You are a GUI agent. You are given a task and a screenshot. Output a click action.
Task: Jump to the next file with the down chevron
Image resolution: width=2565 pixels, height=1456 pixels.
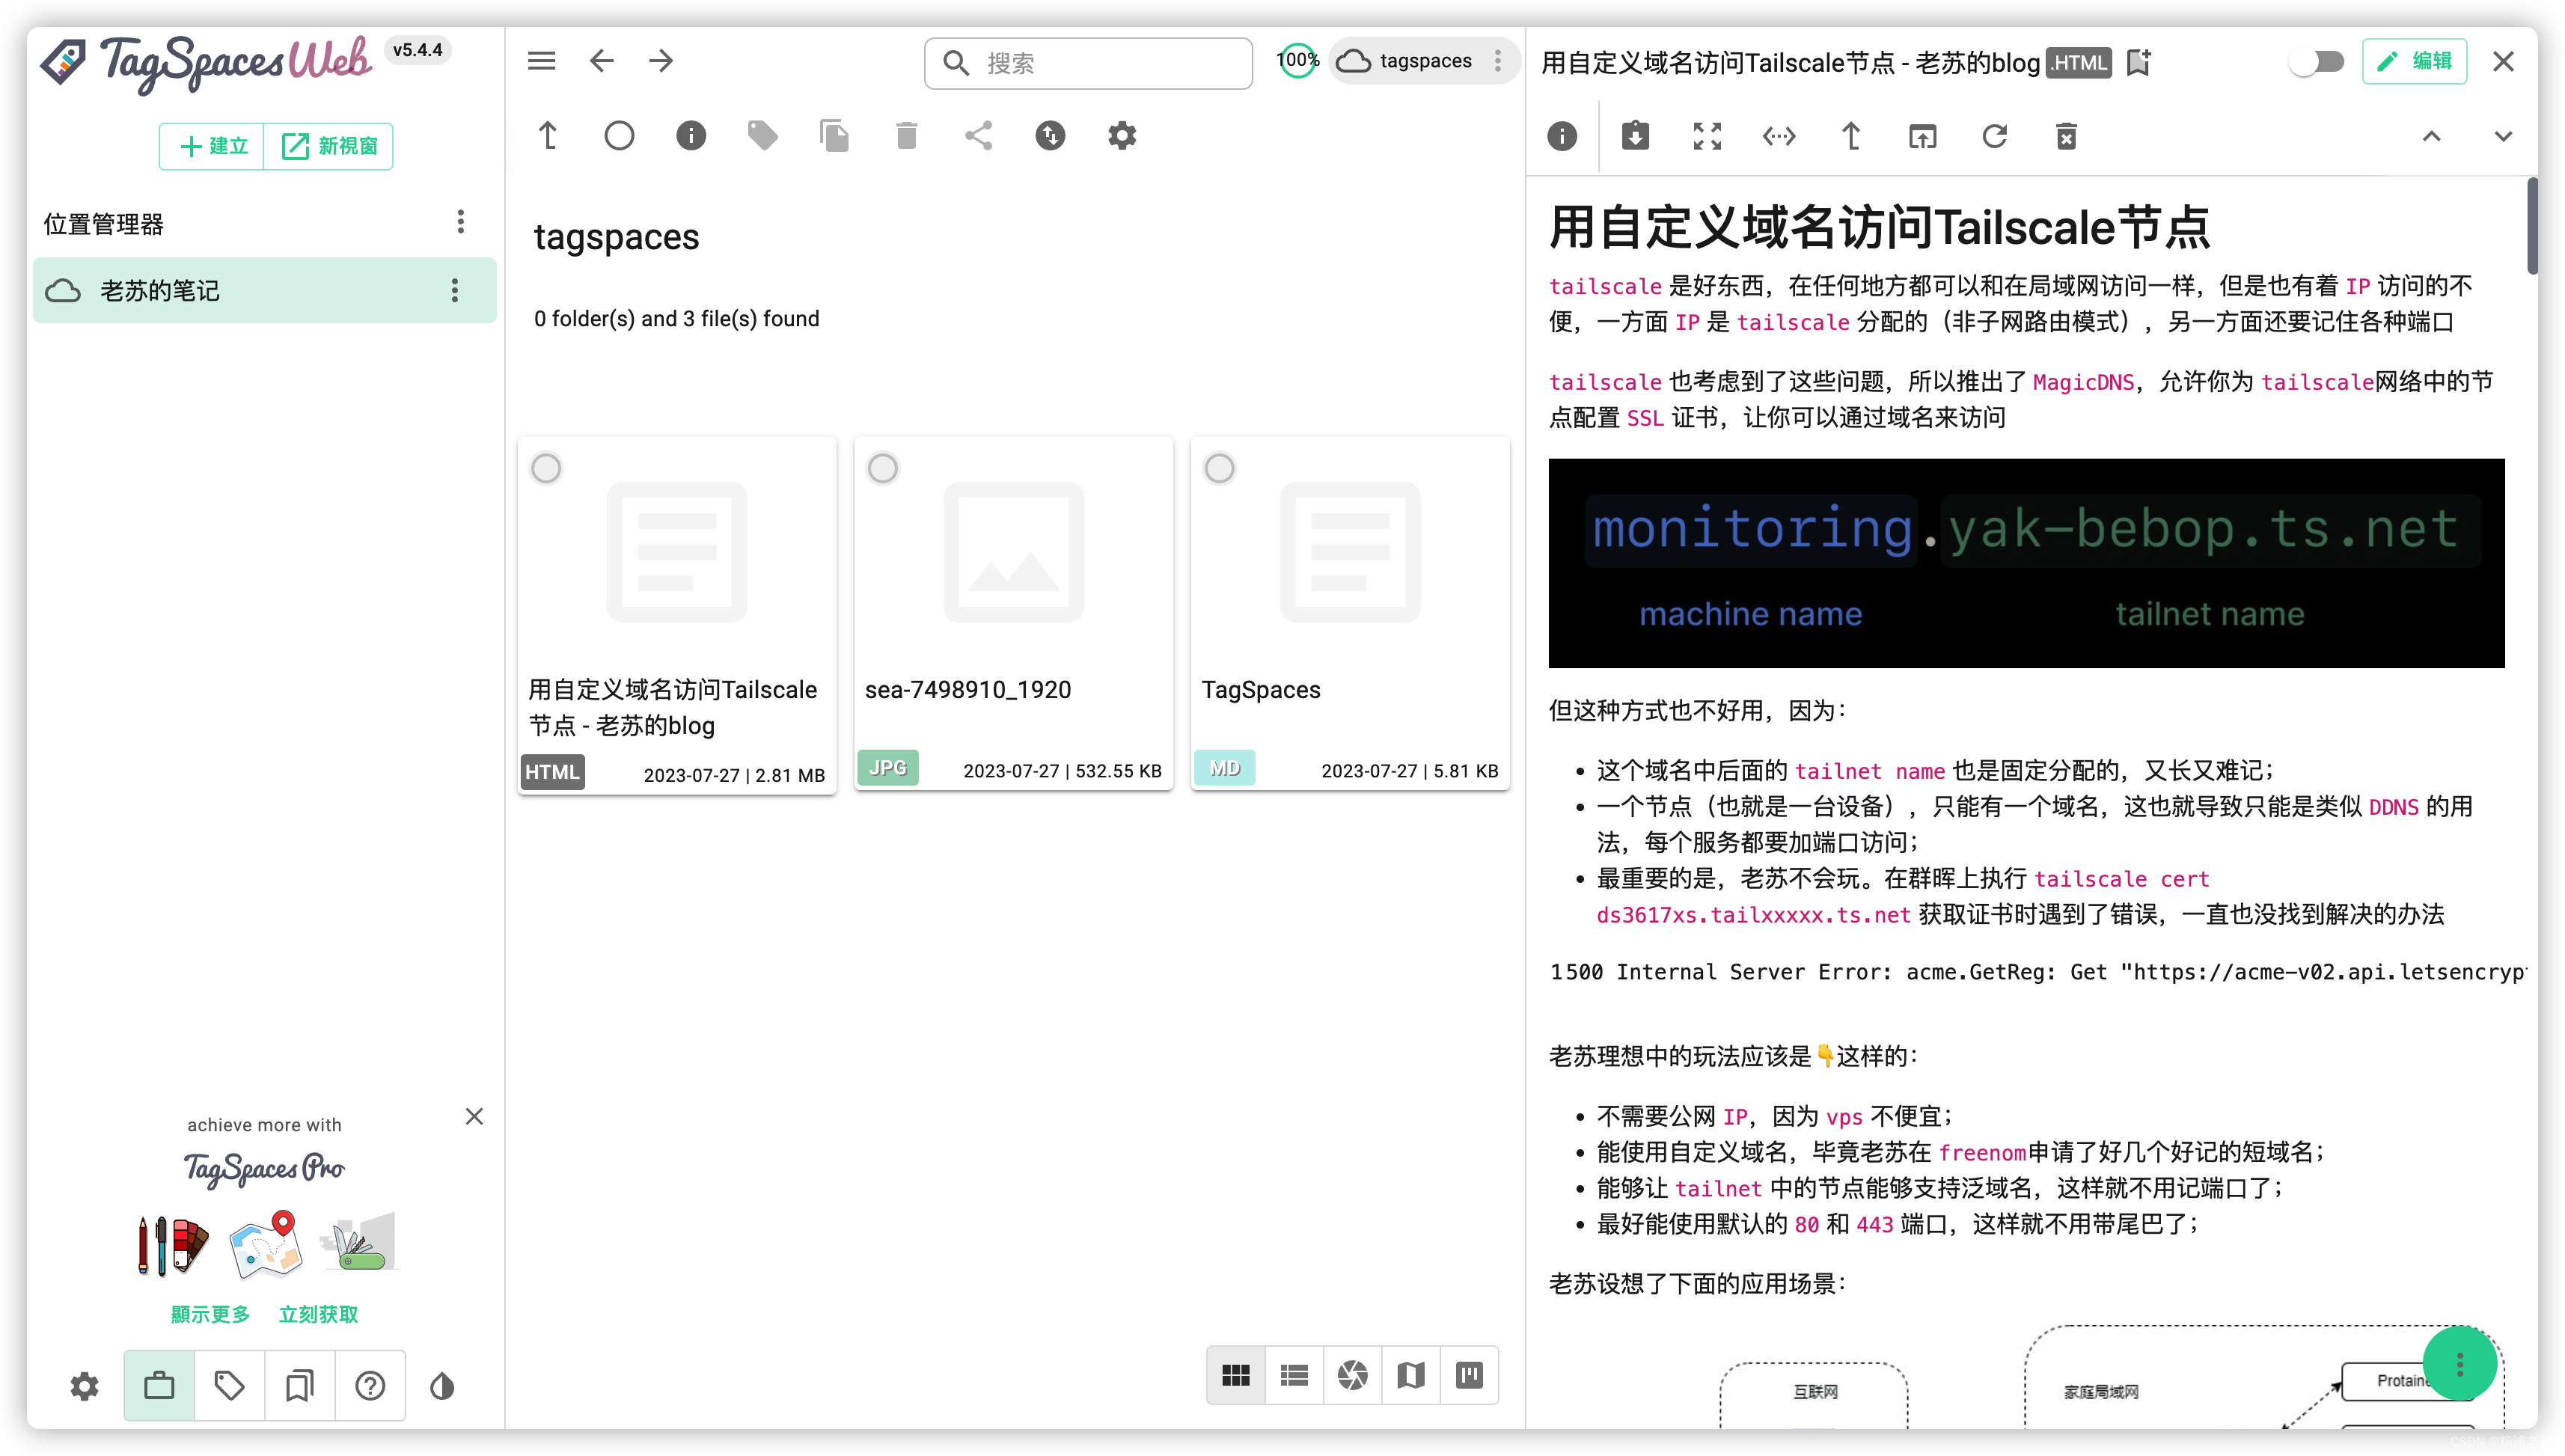tap(2502, 136)
